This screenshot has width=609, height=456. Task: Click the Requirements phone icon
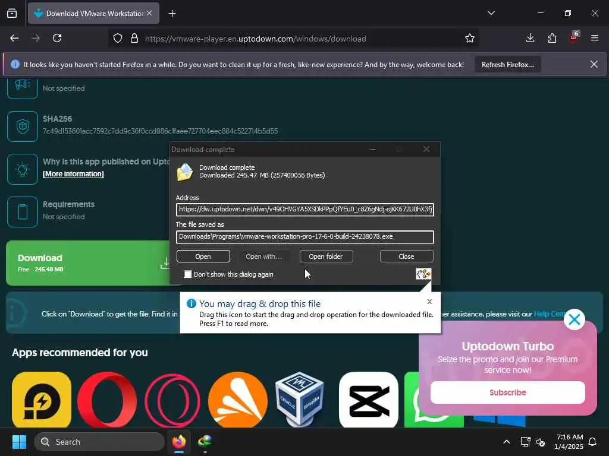(23, 212)
